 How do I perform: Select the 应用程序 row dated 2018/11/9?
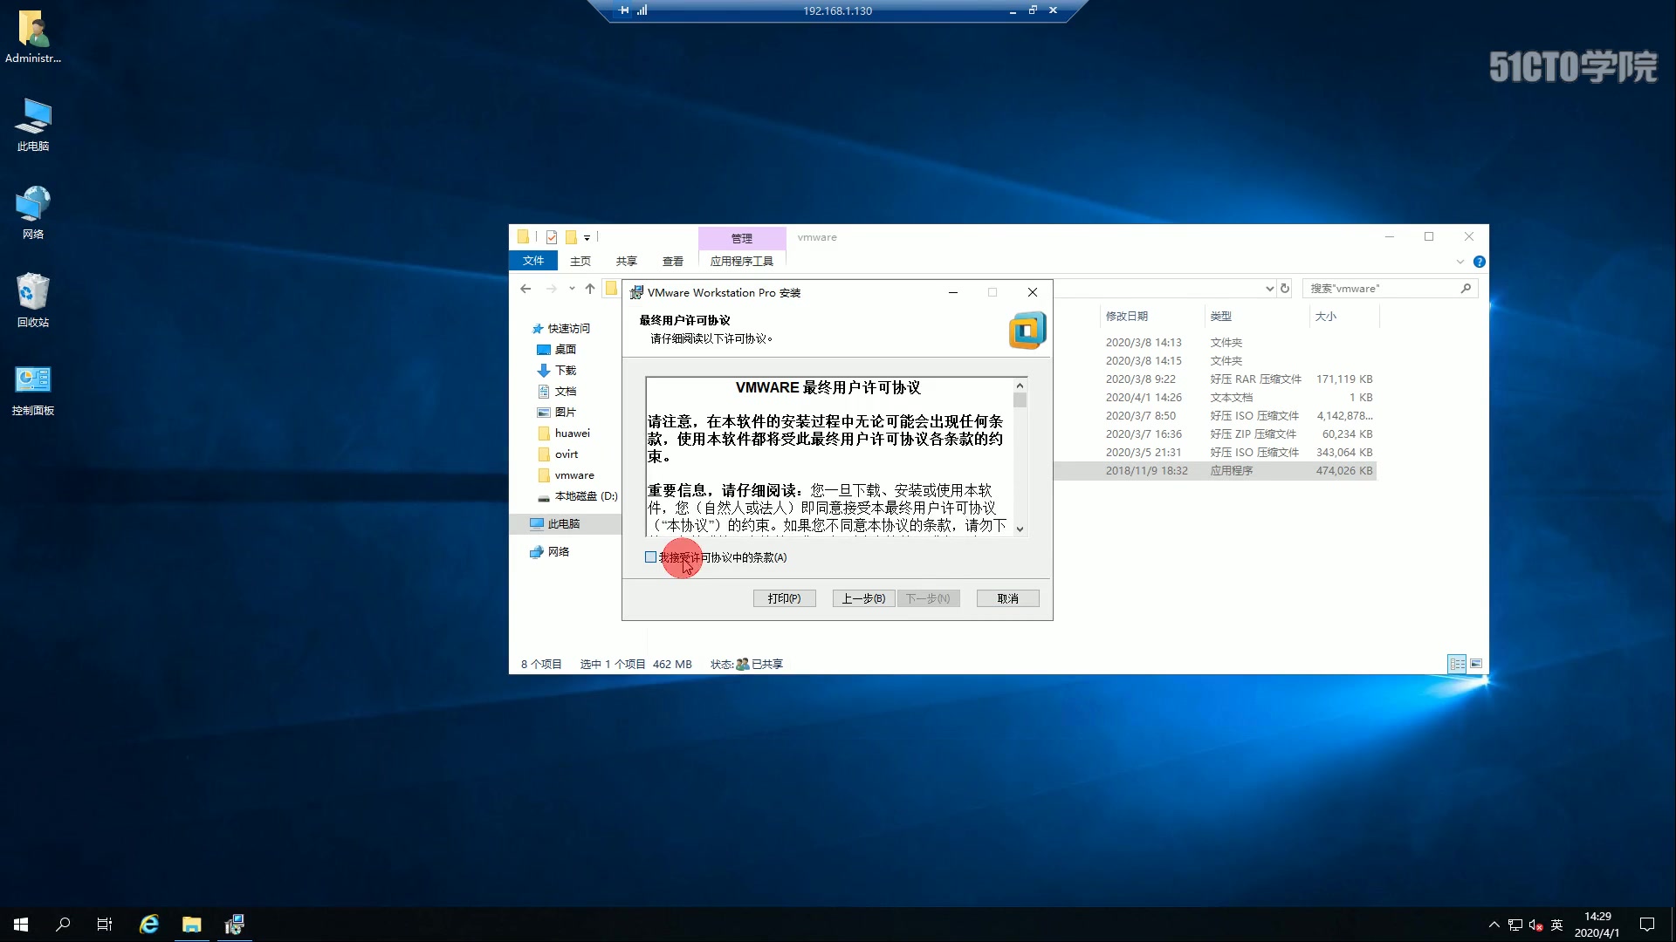[x=1213, y=471]
